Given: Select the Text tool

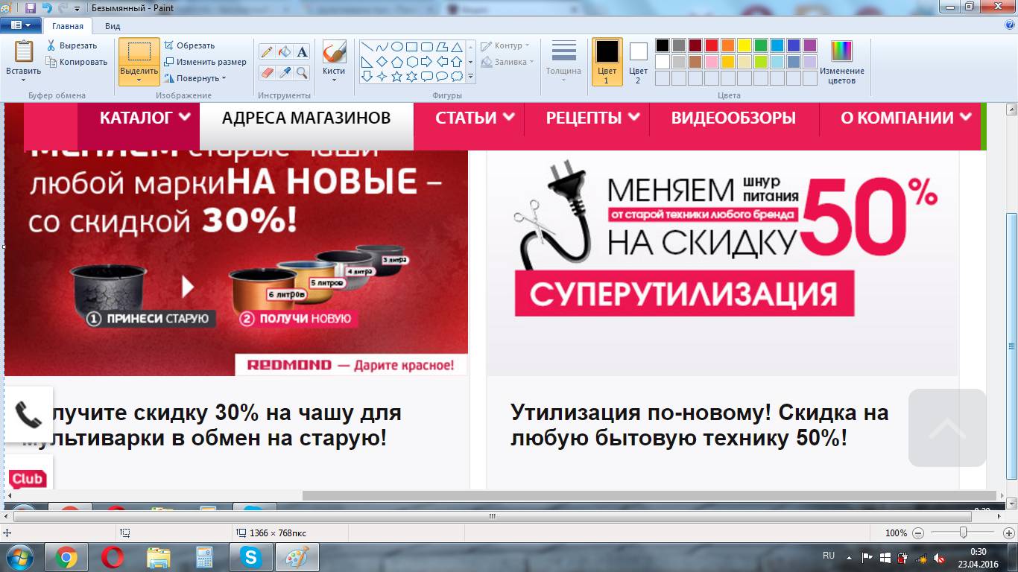Looking at the screenshot, I should (x=302, y=52).
